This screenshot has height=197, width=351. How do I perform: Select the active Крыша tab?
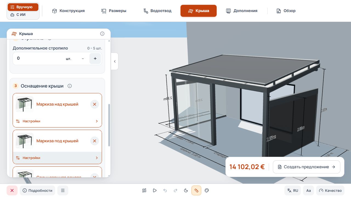pos(199,11)
